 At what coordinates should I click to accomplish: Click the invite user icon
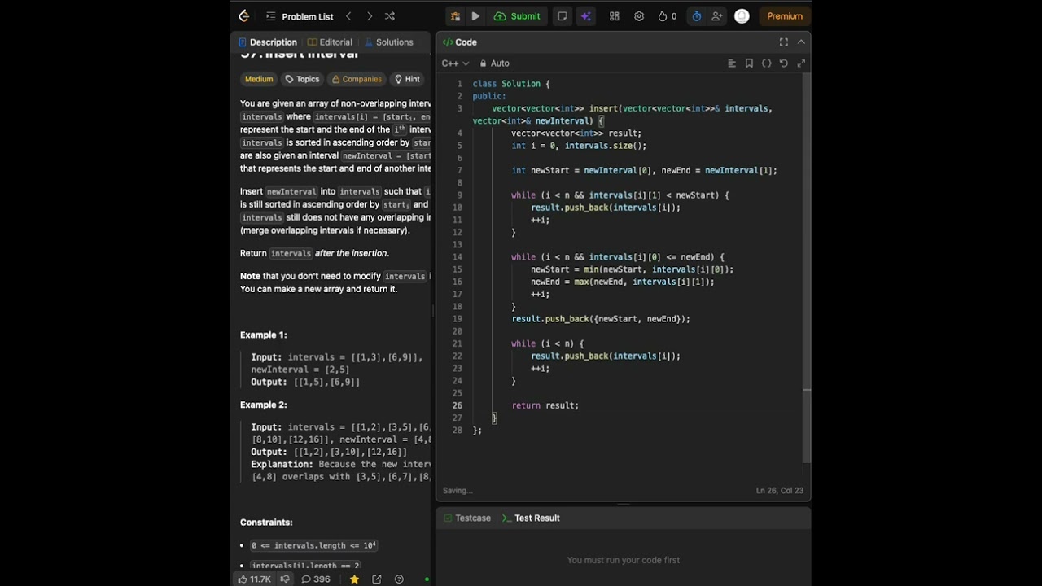(x=716, y=16)
